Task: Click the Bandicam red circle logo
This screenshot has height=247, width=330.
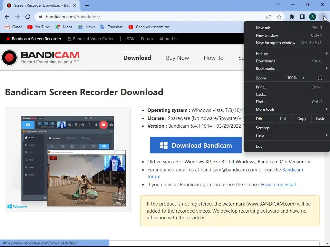Action: click(x=9, y=58)
